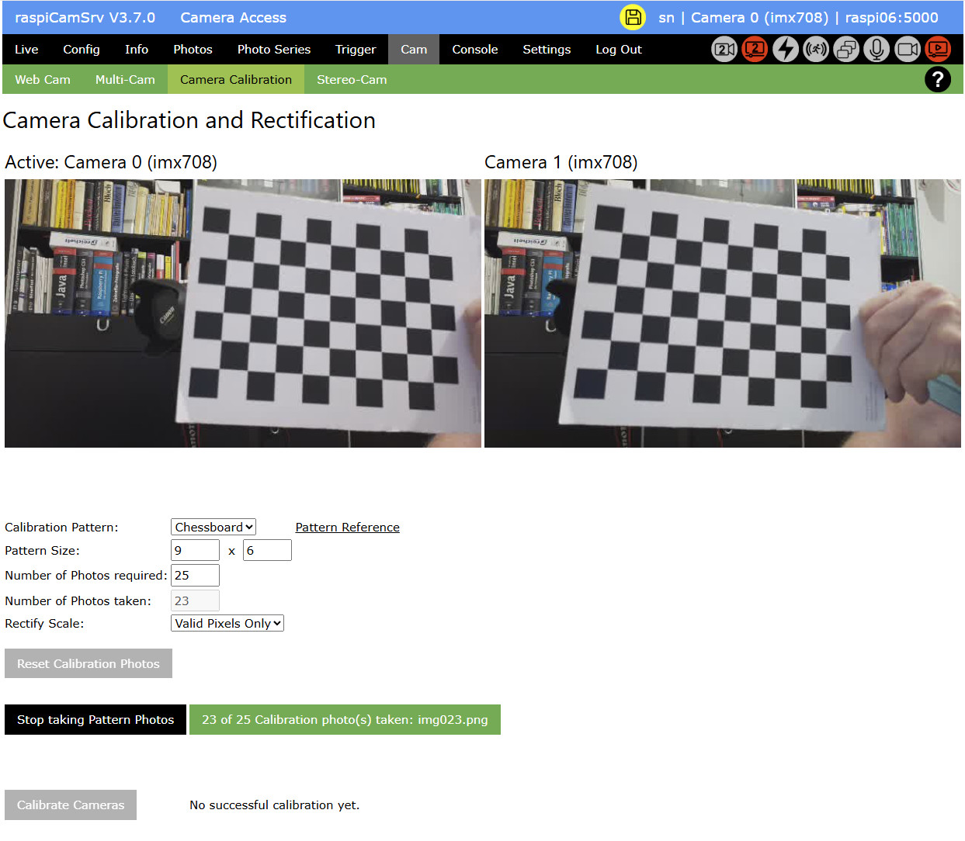Open the Rectify Scale dropdown
The height and width of the screenshot is (841, 965).
(227, 623)
